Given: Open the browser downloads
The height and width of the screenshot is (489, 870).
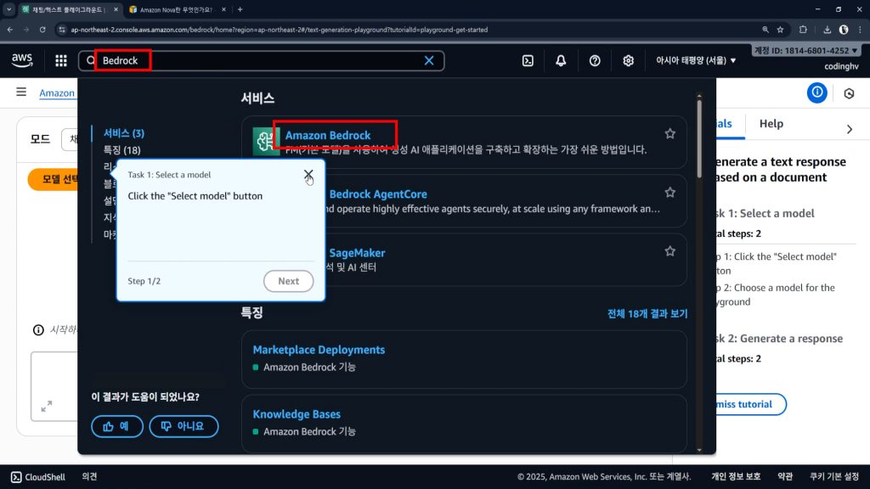Looking at the screenshot, I should (x=827, y=30).
